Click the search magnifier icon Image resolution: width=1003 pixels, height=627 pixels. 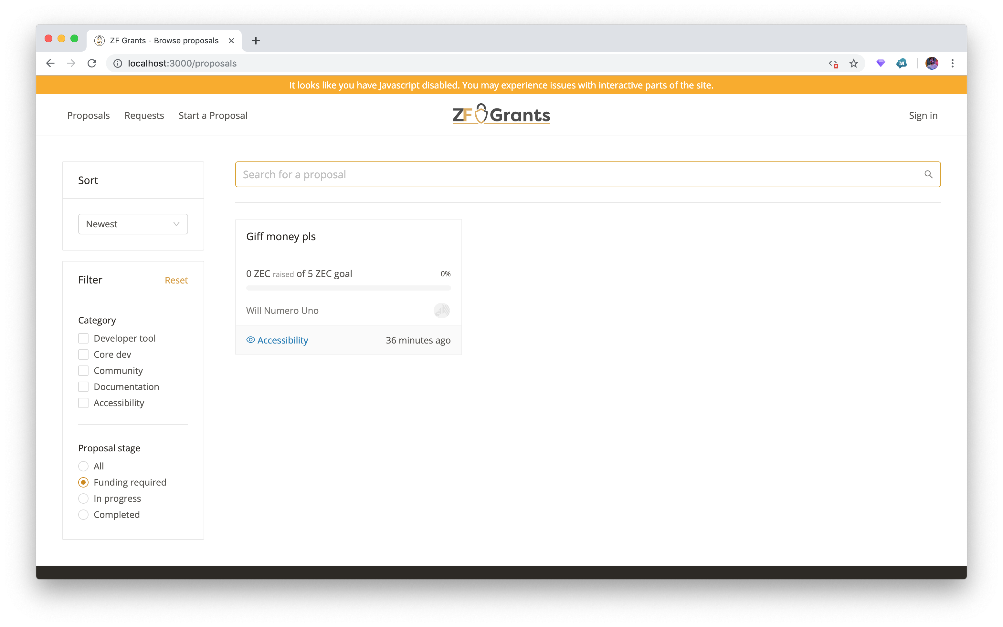click(928, 175)
